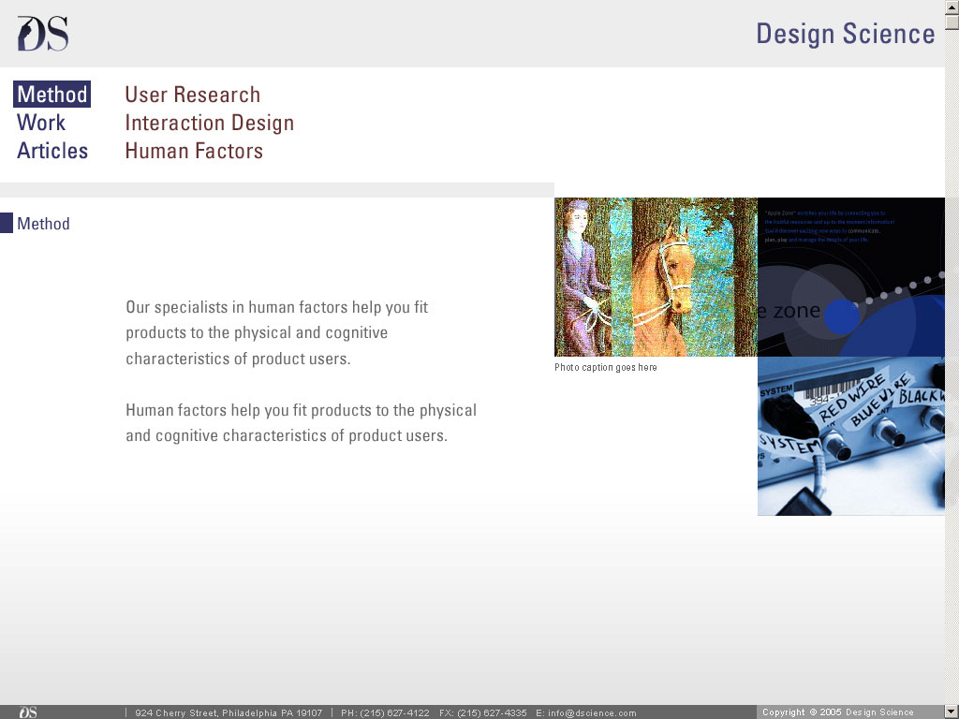Click the Copyright 2005 Design Science notice
Viewport: 959px width, 719px height.
837,712
